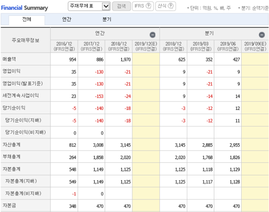
Task: Click the 부채총계 value 264
Action: 72,157
